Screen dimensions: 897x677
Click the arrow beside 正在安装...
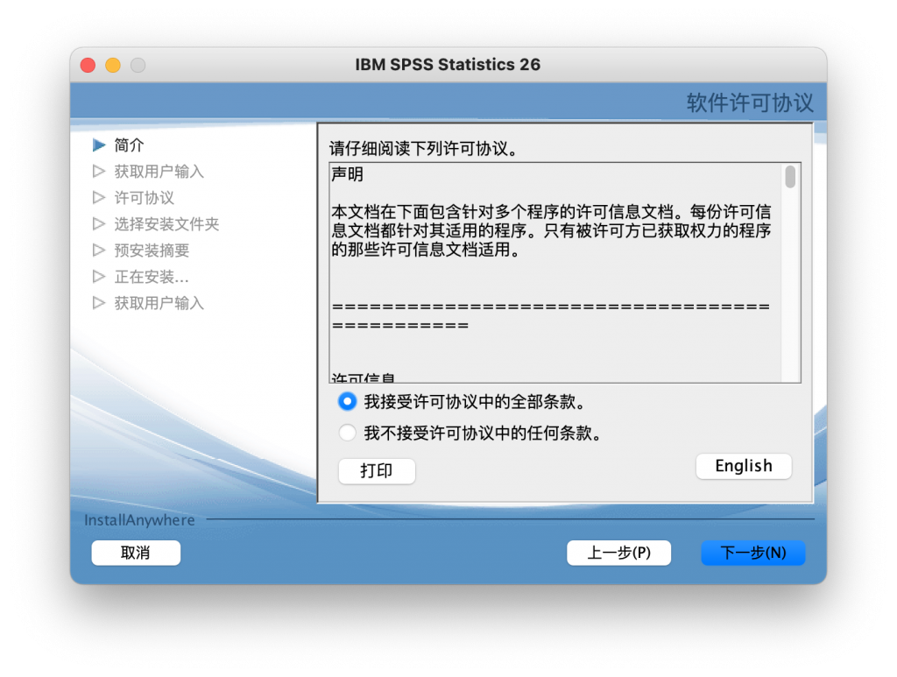(x=99, y=277)
